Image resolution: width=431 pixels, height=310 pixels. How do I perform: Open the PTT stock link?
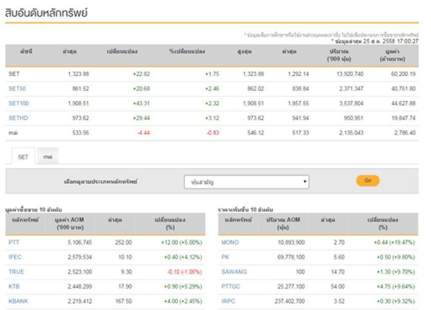tap(14, 242)
